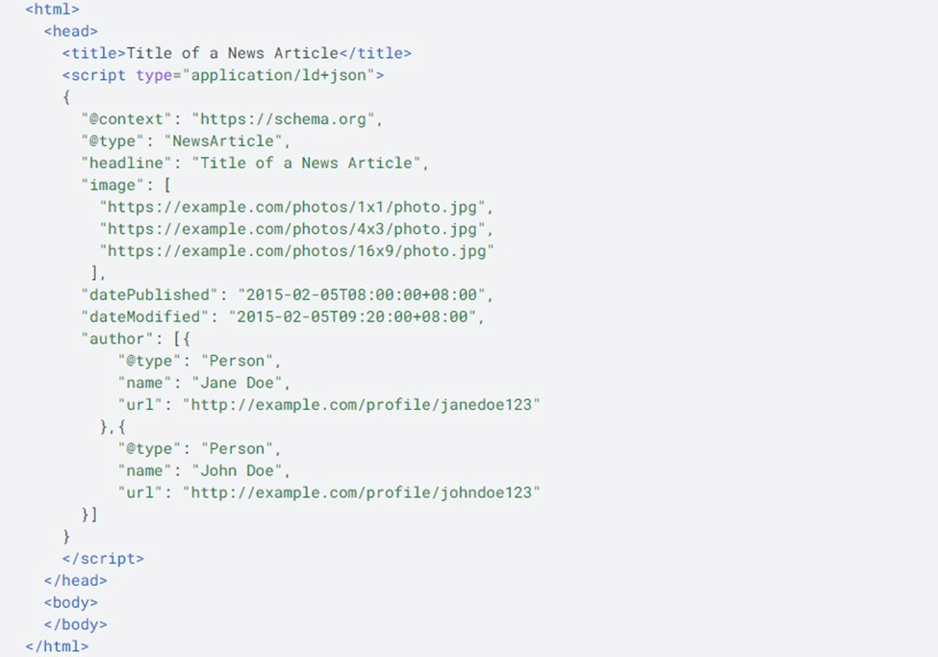
Task: Click the opening head tag
Action: [x=71, y=31]
